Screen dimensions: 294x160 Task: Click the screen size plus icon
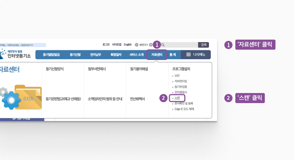[x=151, y=45]
